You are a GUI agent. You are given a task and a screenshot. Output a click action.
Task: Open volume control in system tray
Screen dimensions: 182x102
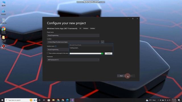tap(170, 100)
